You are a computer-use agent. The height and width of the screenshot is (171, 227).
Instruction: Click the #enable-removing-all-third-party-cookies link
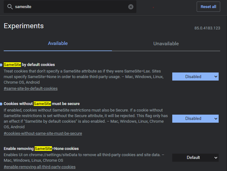pyautogui.click(x=40, y=167)
